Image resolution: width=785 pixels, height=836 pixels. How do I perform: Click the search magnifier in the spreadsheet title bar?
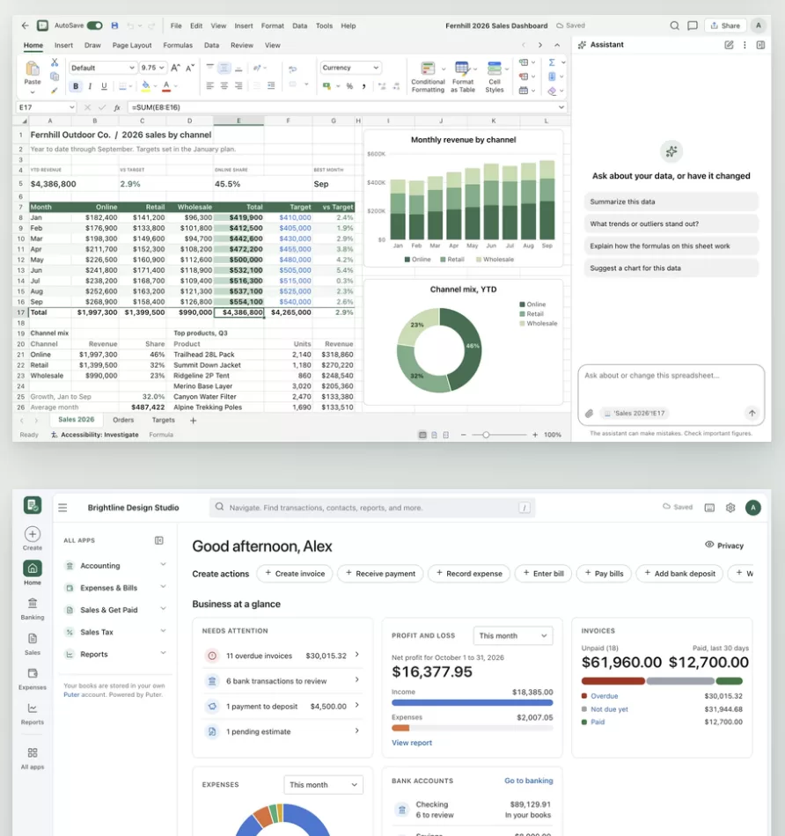(675, 26)
